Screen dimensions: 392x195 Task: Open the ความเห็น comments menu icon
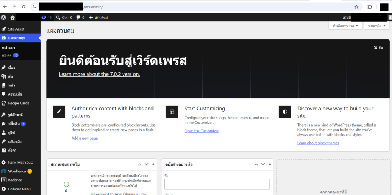click(x=3, y=94)
